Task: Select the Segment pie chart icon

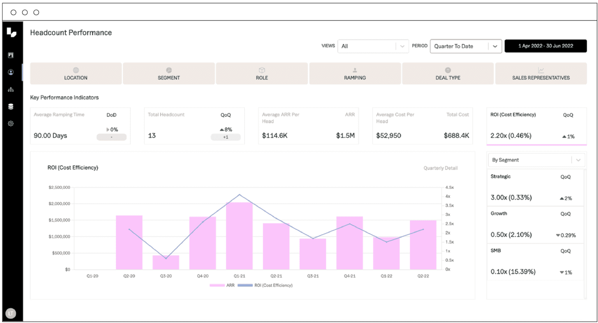Action: pos(169,69)
